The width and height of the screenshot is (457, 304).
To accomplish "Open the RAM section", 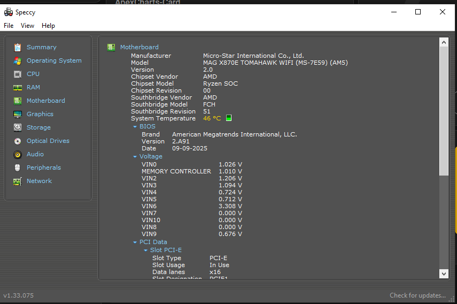I will (x=33, y=87).
